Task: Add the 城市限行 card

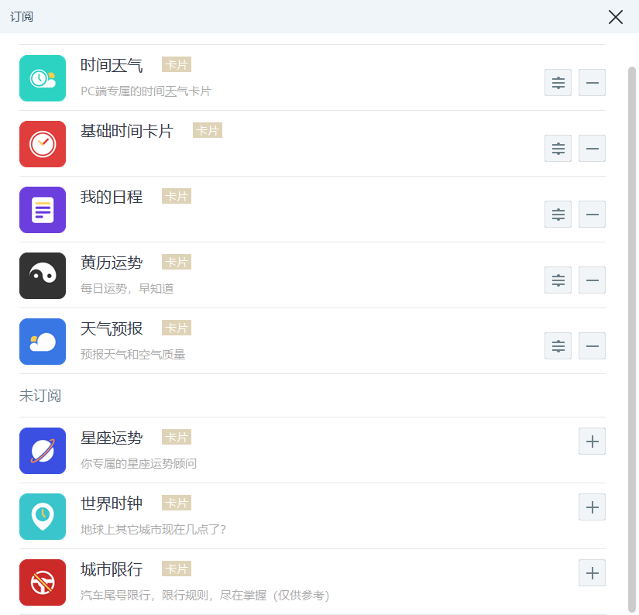Action: click(592, 573)
